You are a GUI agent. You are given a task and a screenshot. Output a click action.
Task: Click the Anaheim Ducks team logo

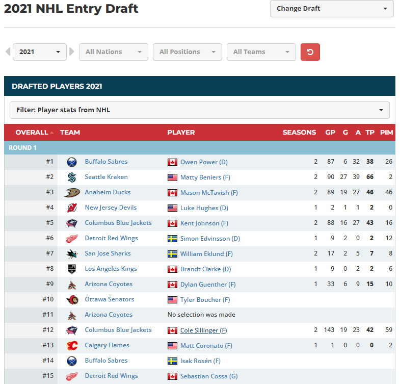pyautogui.click(x=72, y=192)
